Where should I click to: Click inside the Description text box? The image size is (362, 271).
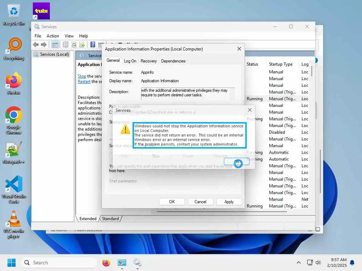pyautogui.click(x=185, y=93)
